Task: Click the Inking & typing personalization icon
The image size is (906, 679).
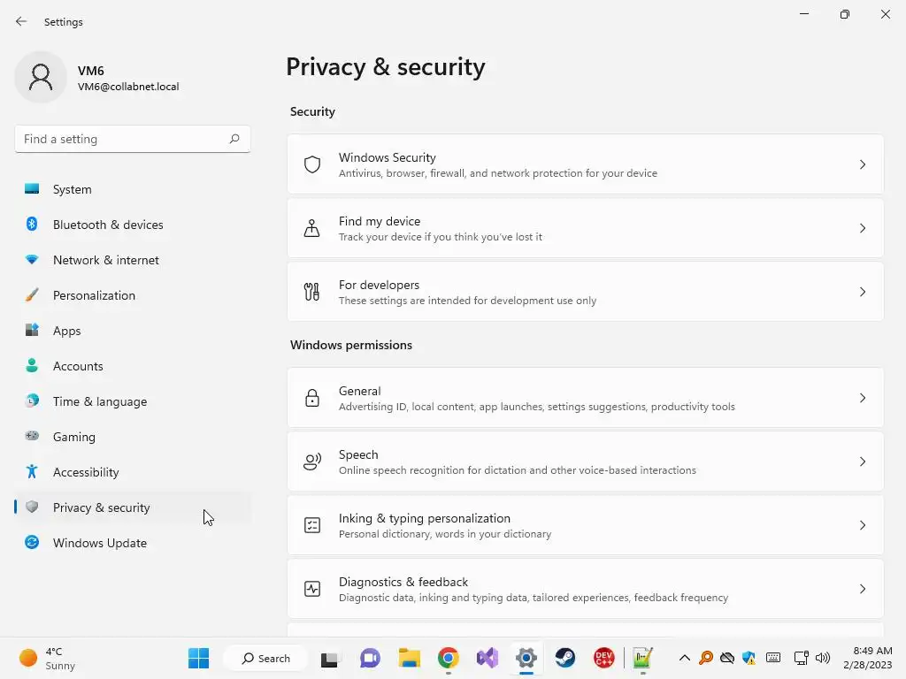Action: click(x=311, y=525)
